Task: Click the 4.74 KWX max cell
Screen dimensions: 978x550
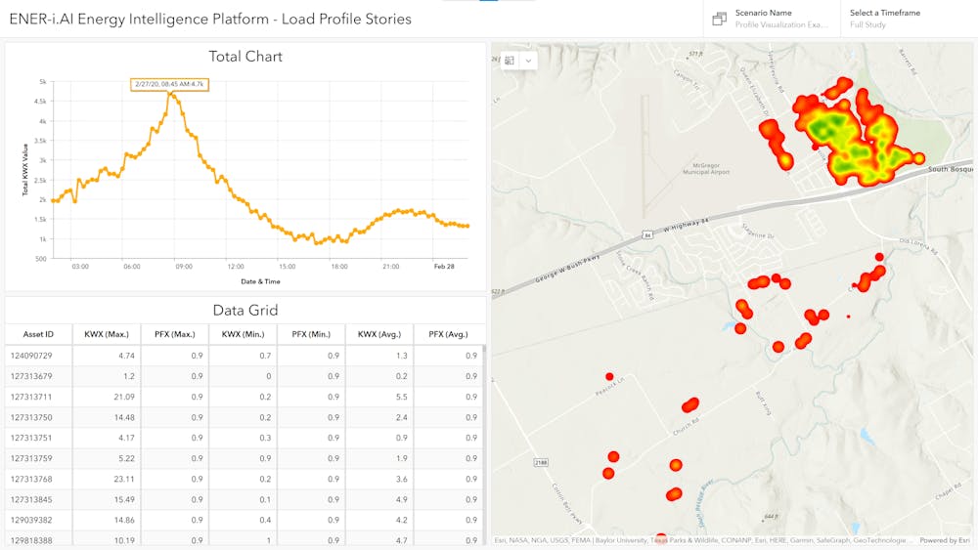Action: [107, 356]
